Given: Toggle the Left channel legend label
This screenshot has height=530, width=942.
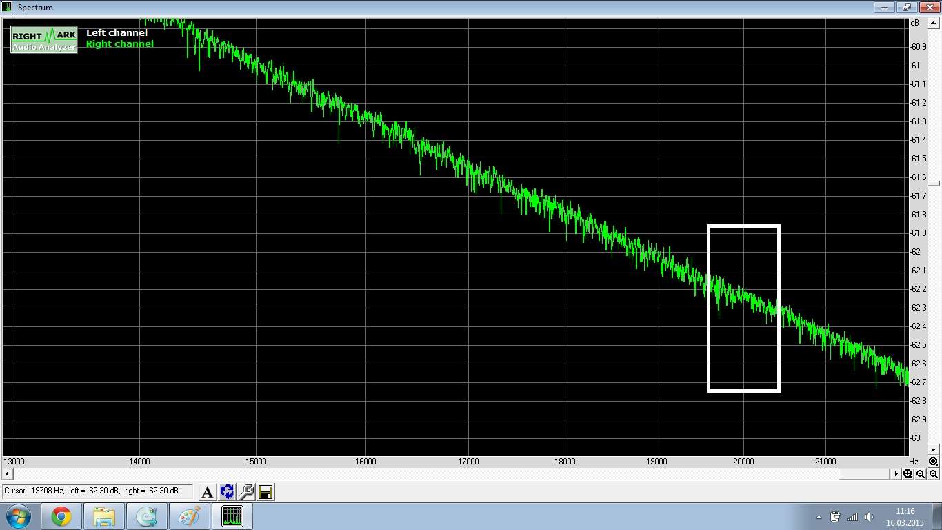Looking at the screenshot, I should click(117, 32).
